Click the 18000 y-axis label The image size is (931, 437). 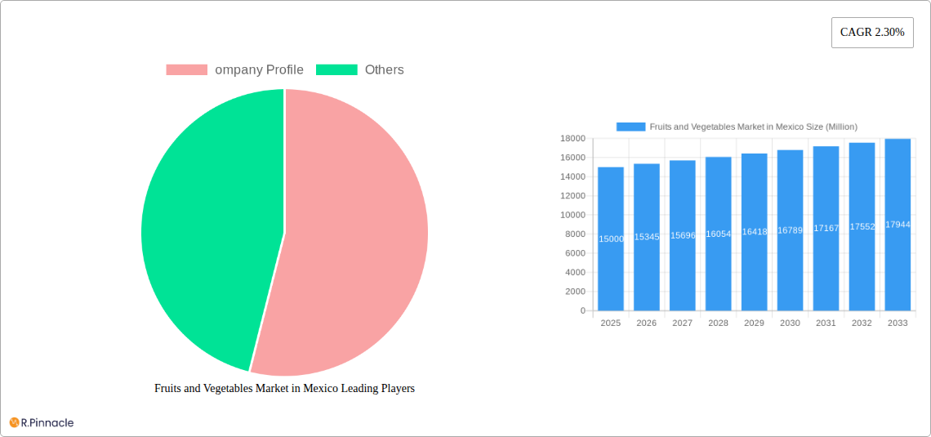(x=573, y=138)
